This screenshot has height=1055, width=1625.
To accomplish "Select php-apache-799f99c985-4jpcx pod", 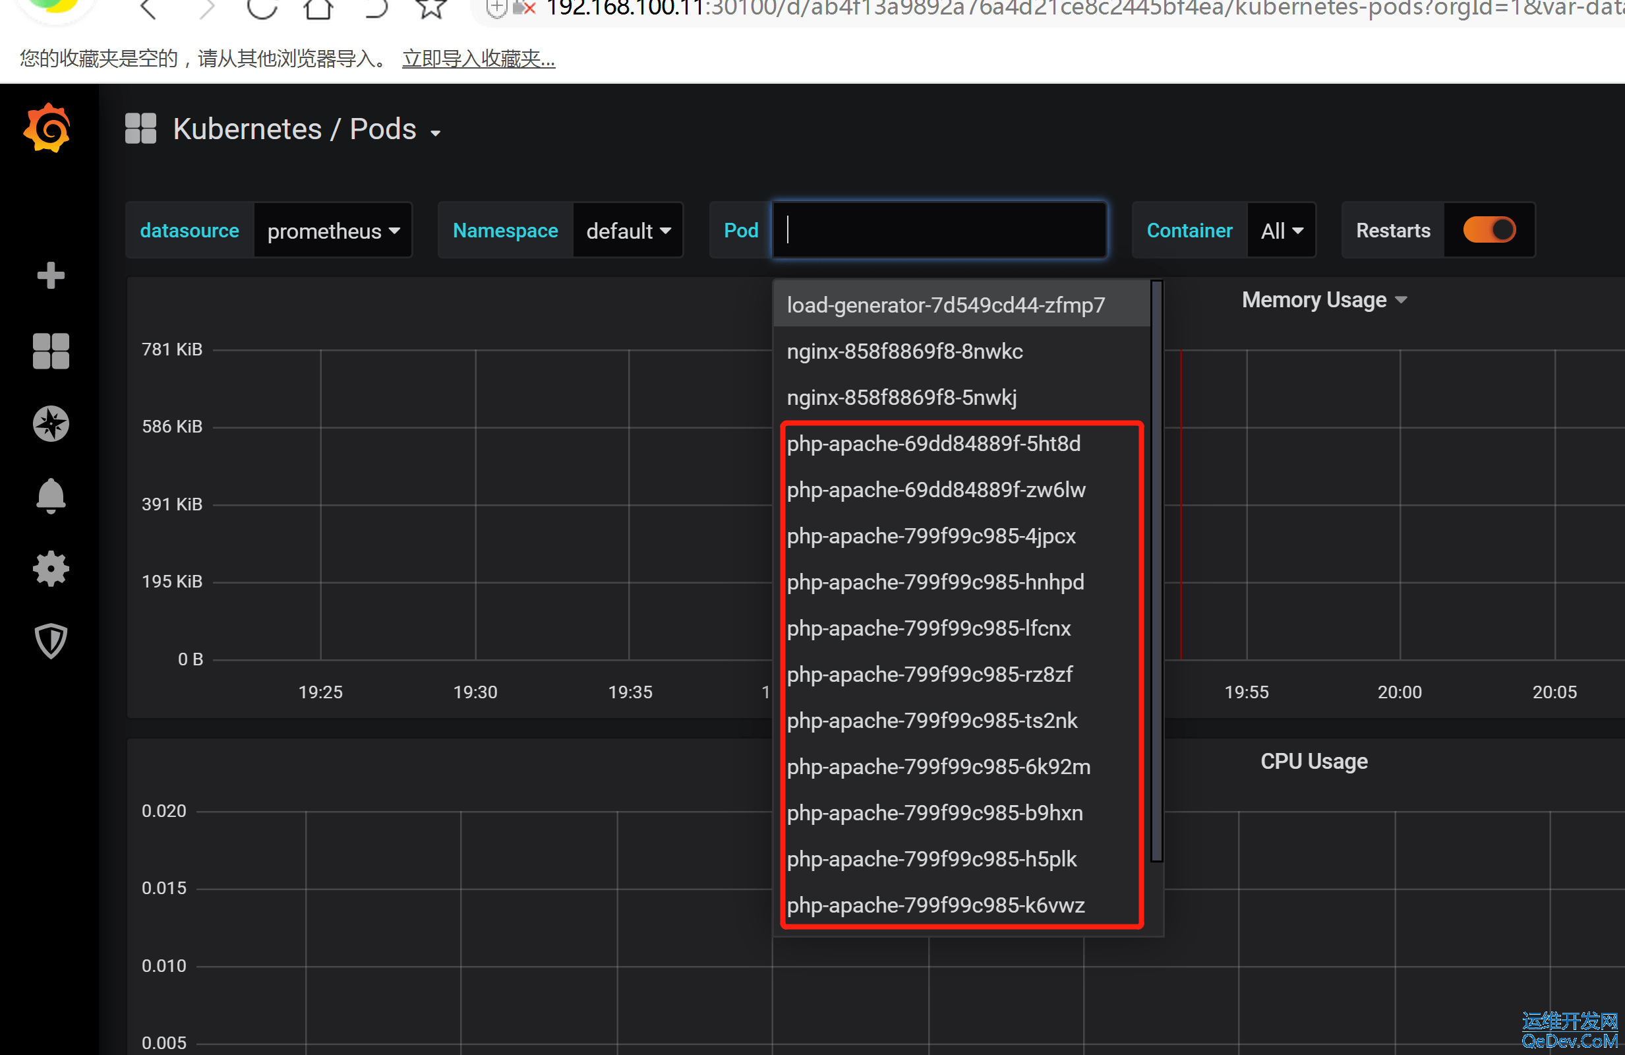I will 961,536.
